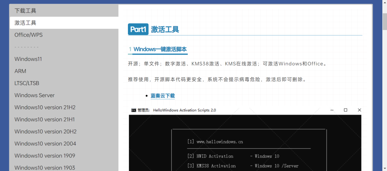Viewport: 387px width, 171px height.
Task: Select ARM in the sidebar
Action: tap(64, 71)
